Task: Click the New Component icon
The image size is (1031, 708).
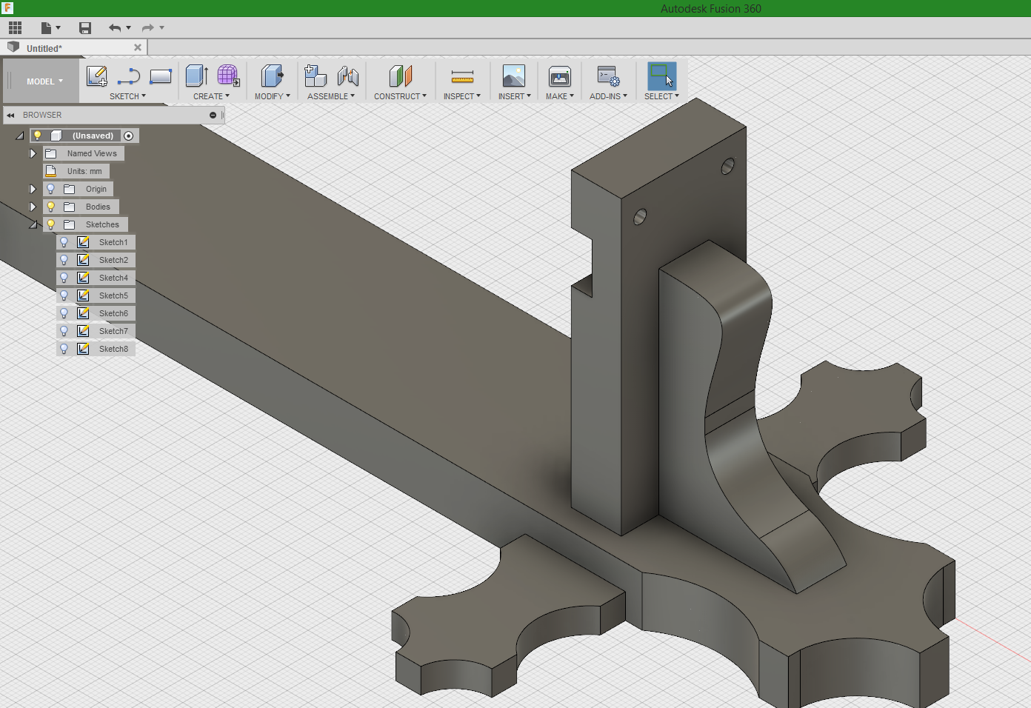Action: (x=316, y=76)
